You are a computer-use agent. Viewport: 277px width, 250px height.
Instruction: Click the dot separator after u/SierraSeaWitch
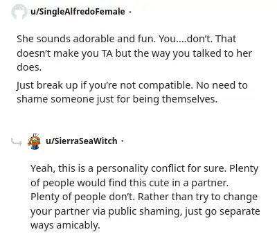[123, 141]
